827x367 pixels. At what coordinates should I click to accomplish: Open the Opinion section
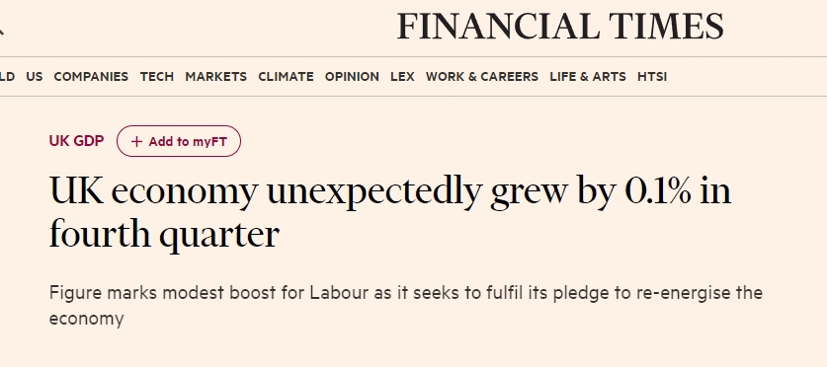(352, 77)
